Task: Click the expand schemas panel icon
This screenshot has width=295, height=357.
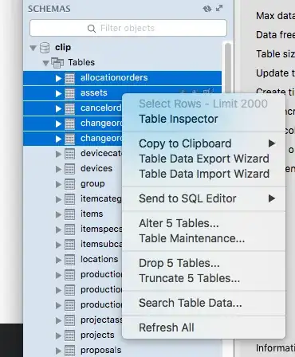Action: click(x=219, y=8)
